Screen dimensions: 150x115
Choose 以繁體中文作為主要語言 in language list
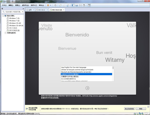pos(86,76)
